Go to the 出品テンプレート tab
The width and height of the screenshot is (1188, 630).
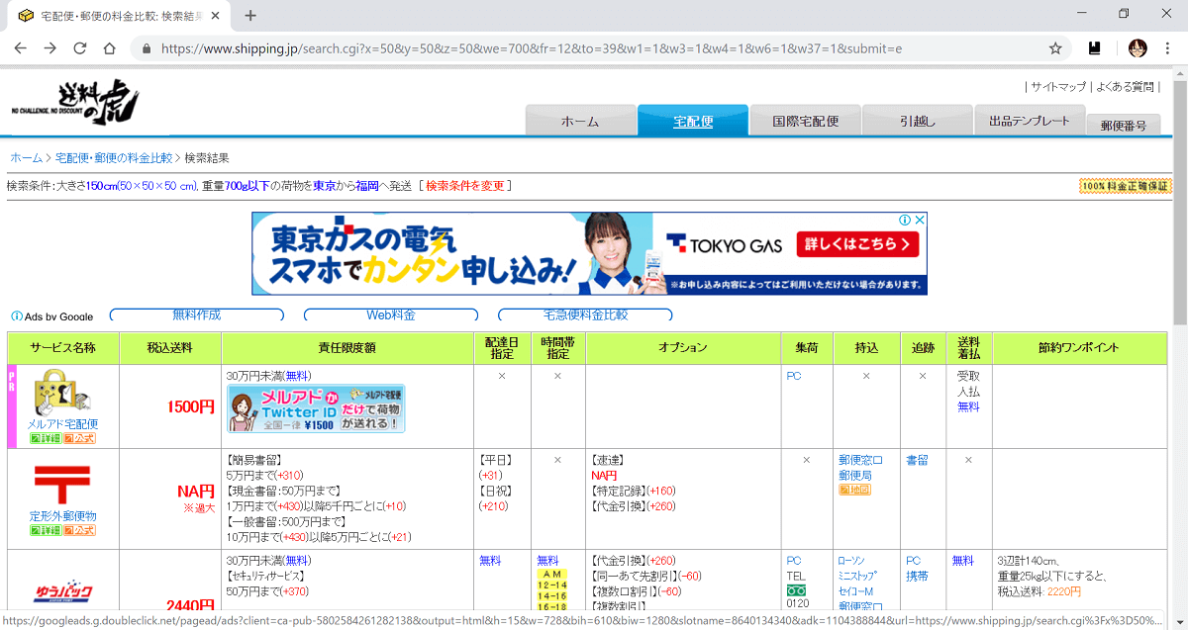[1029, 121]
